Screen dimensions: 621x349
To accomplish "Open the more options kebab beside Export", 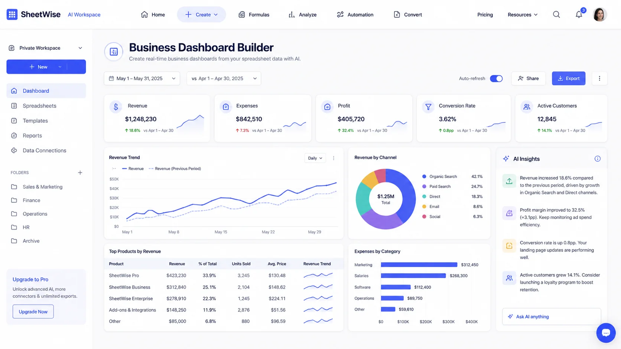I will (x=599, y=78).
